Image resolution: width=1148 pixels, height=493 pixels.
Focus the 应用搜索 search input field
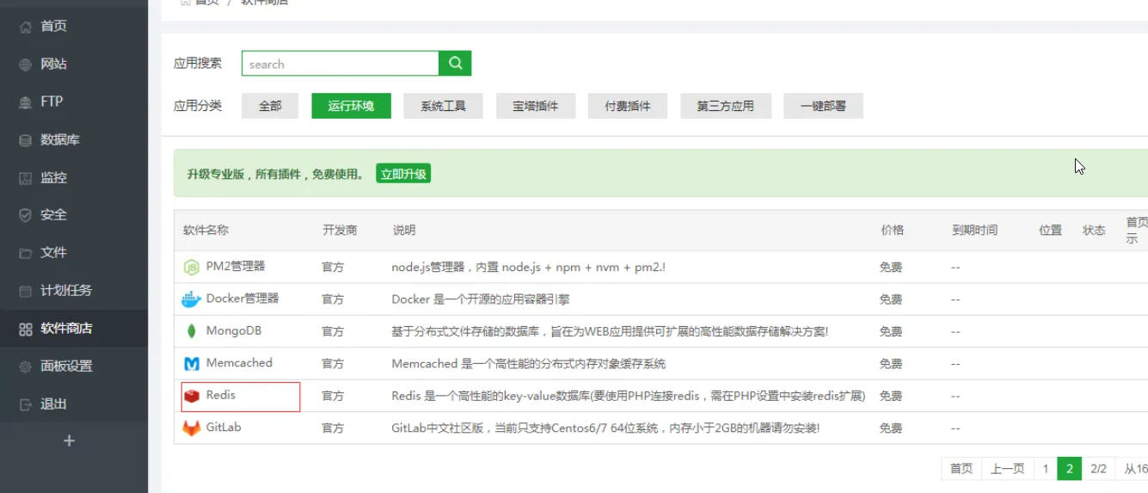click(x=340, y=64)
